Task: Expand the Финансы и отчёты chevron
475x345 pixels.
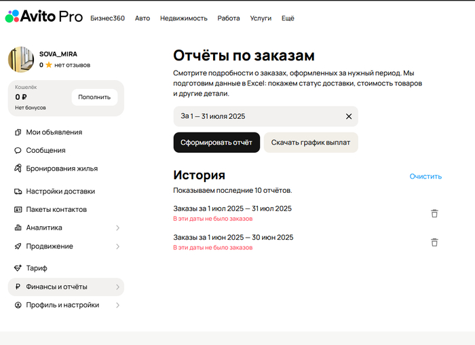Action: (x=117, y=287)
